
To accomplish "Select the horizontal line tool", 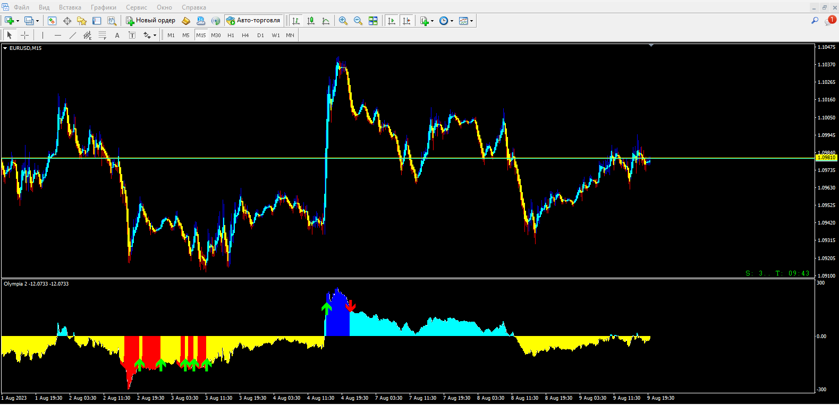I will point(57,35).
